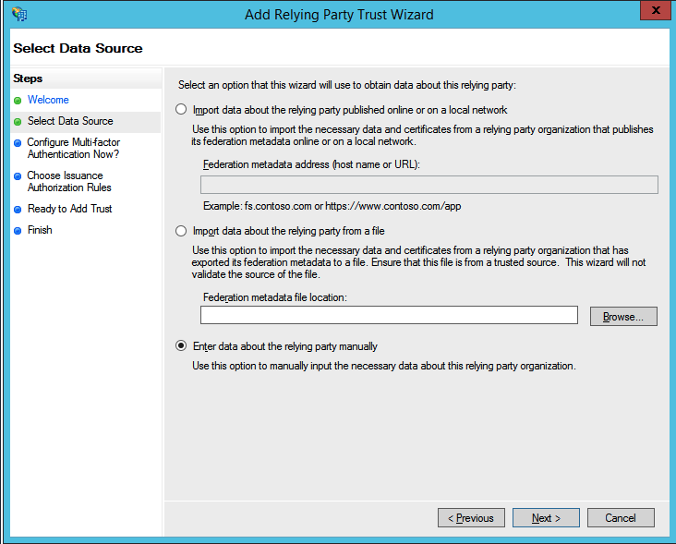Click the wizard icon in the title bar
Screen dimensions: 676x544
click(19, 14)
